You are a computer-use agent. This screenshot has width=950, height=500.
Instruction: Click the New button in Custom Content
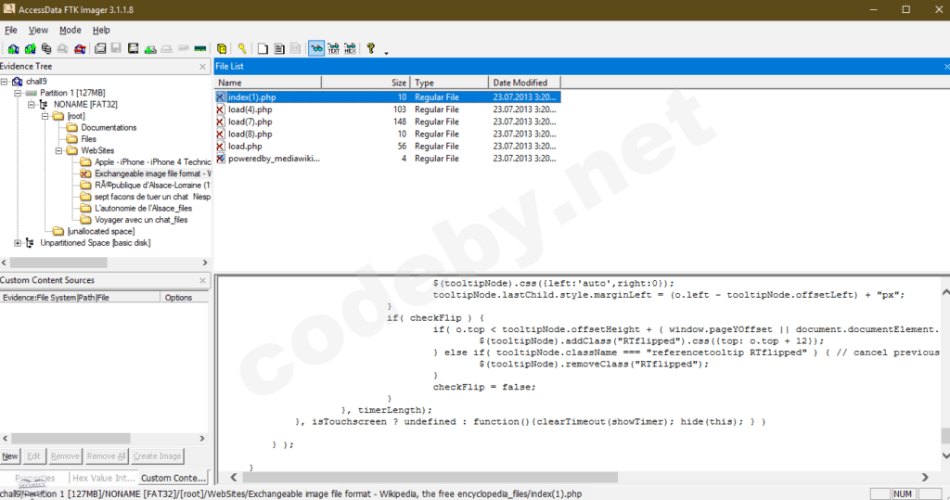tap(9, 455)
